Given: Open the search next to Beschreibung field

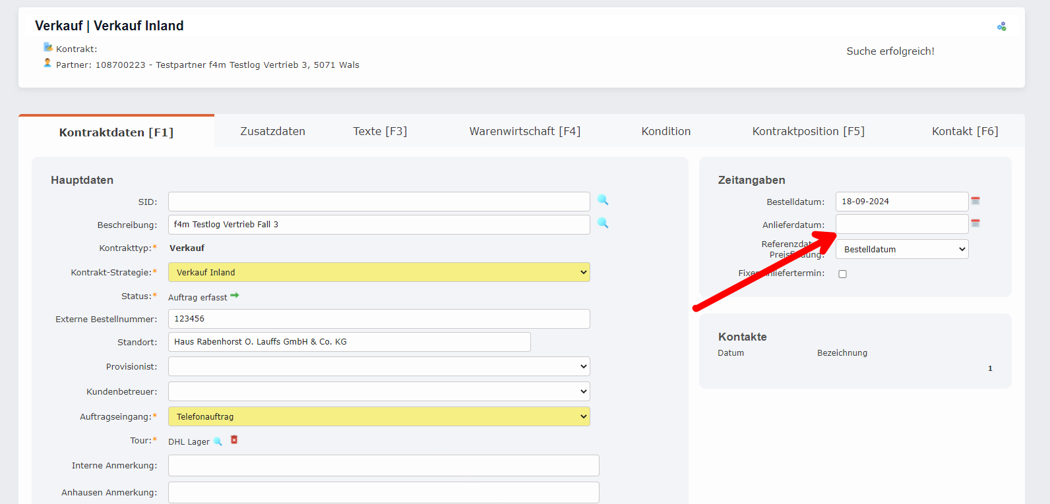Looking at the screenshot, I should coord(603,223).
